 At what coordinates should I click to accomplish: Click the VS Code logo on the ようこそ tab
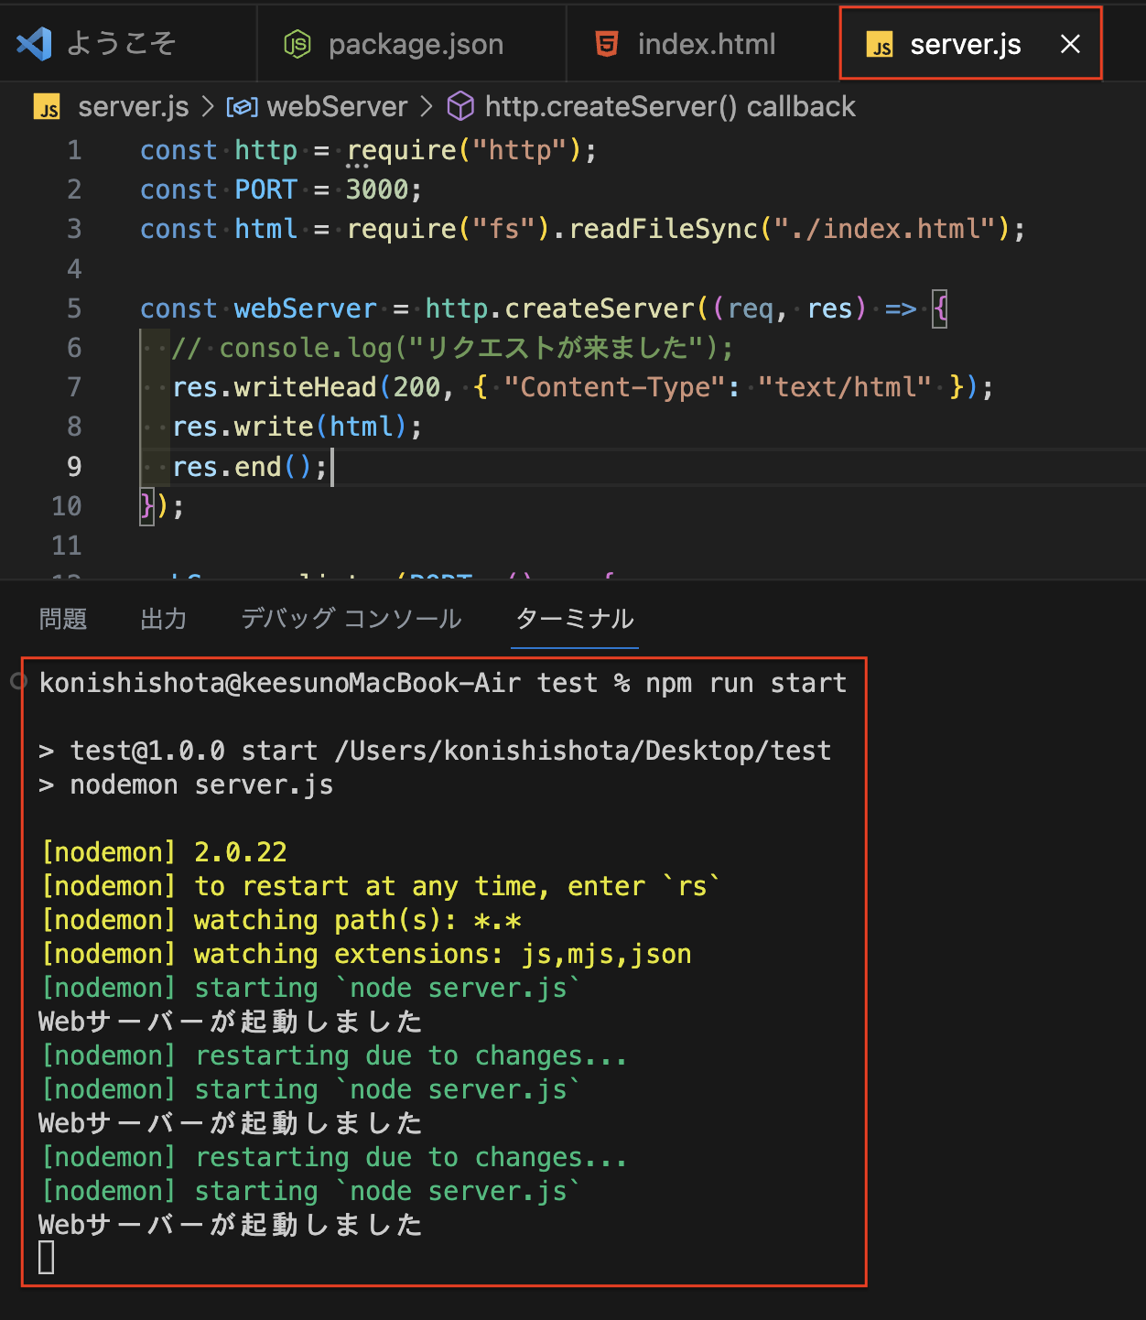point(32,43)
